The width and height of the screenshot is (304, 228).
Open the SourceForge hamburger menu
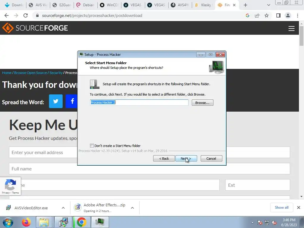tap(292, 28)
